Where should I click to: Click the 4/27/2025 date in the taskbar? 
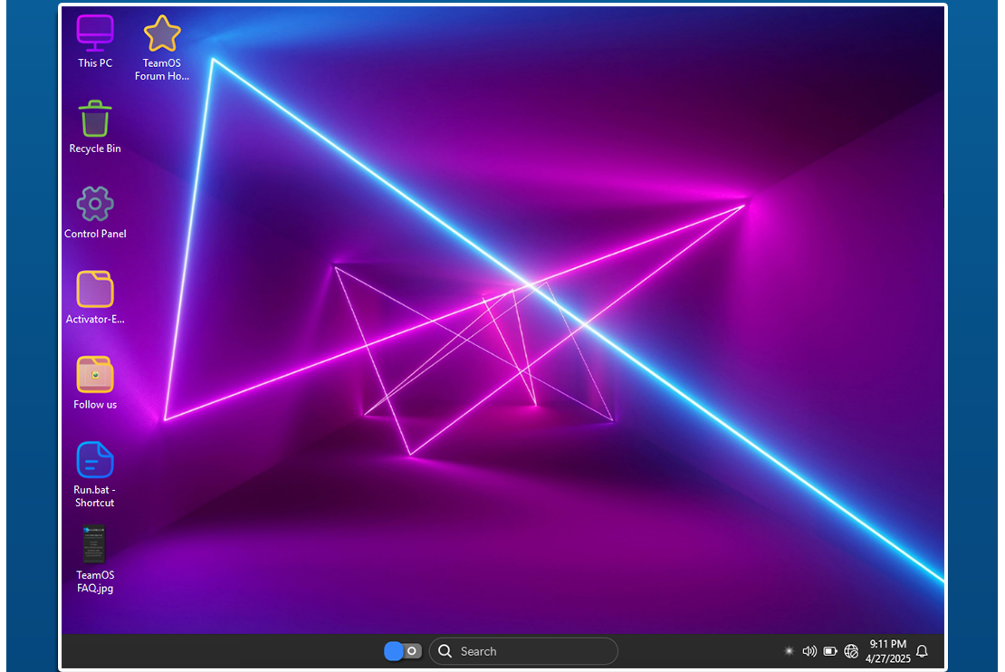[887, 658]
